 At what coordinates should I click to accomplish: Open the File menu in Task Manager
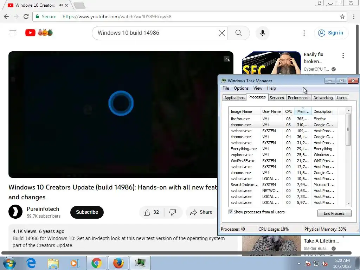pyautogui.click(x=226, y=88)
